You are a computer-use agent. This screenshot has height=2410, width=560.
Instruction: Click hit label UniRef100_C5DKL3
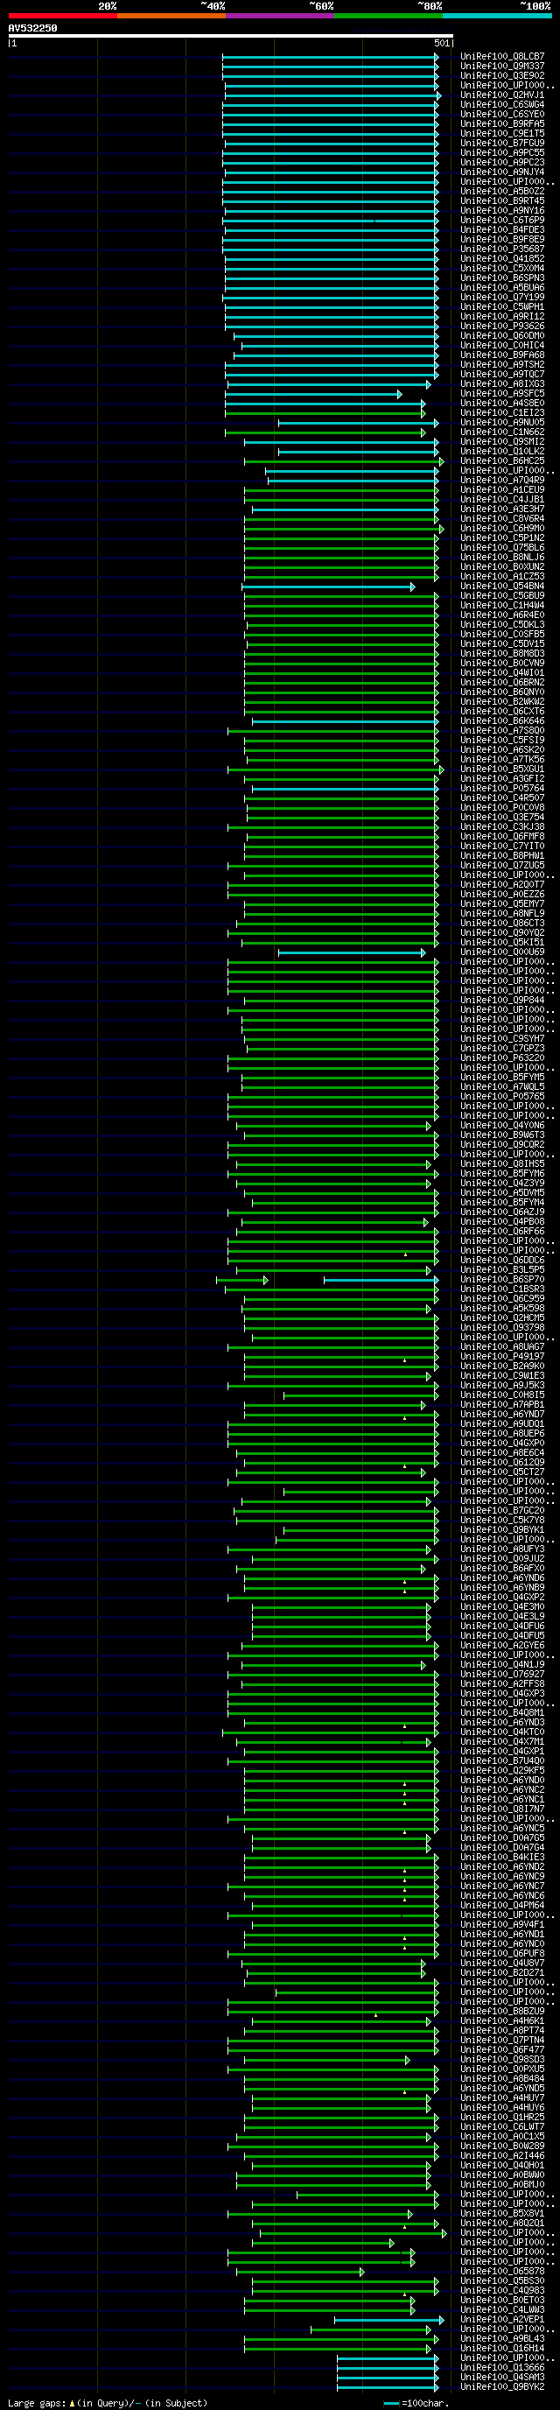click(x=502, y=625)
